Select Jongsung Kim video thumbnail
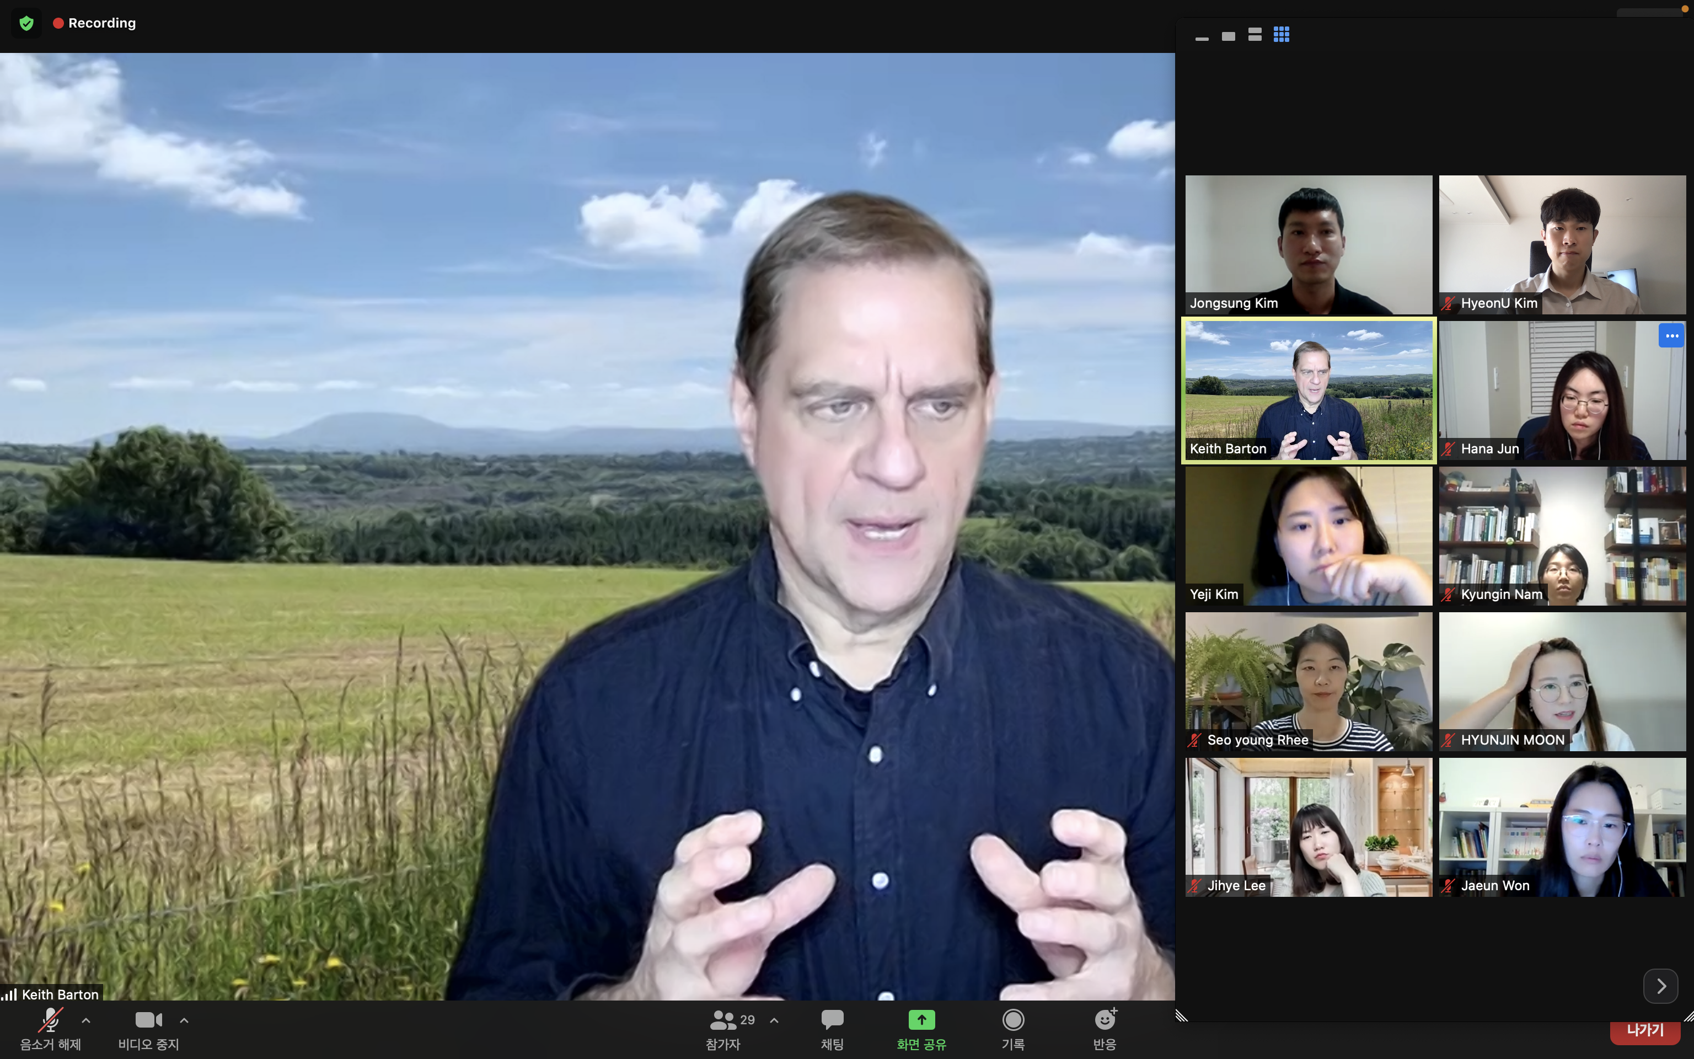Image resolution: width=1694 pixels, height=1059 pixels. click(x=1309, y=244)
